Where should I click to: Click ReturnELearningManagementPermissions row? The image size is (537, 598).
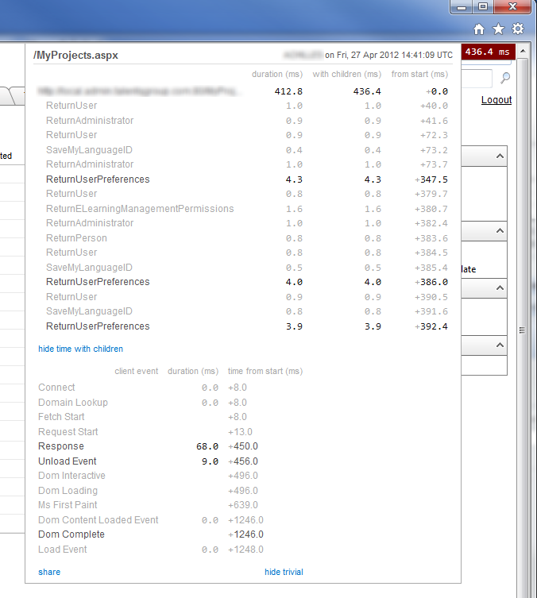(242, 209)
